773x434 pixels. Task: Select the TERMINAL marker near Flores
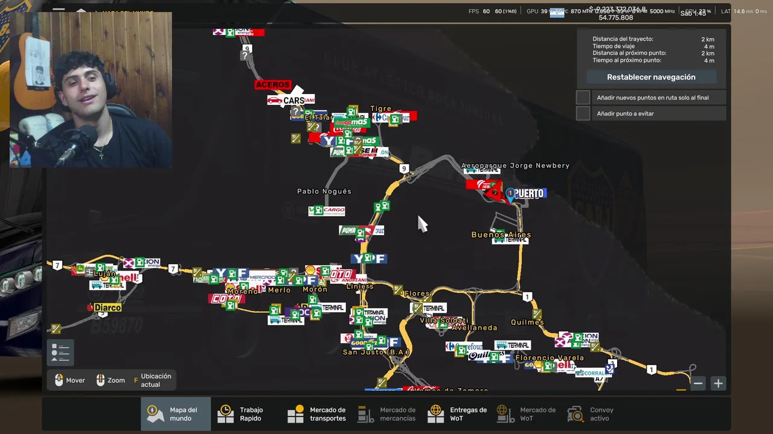tap(429, 308)
